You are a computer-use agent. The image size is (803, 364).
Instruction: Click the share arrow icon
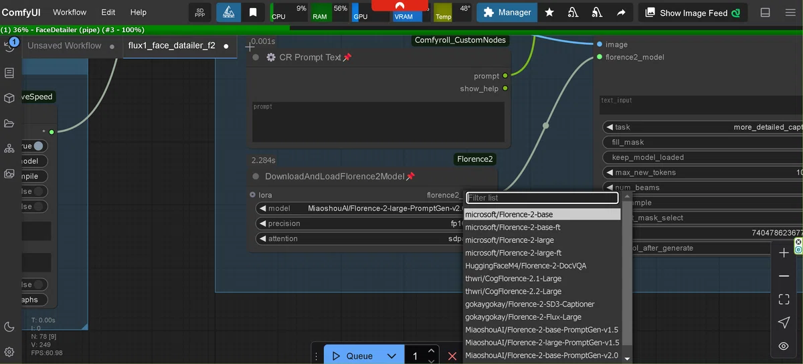coord(622,12)
